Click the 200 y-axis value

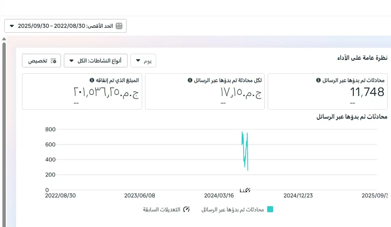click(x=50, y=175)
